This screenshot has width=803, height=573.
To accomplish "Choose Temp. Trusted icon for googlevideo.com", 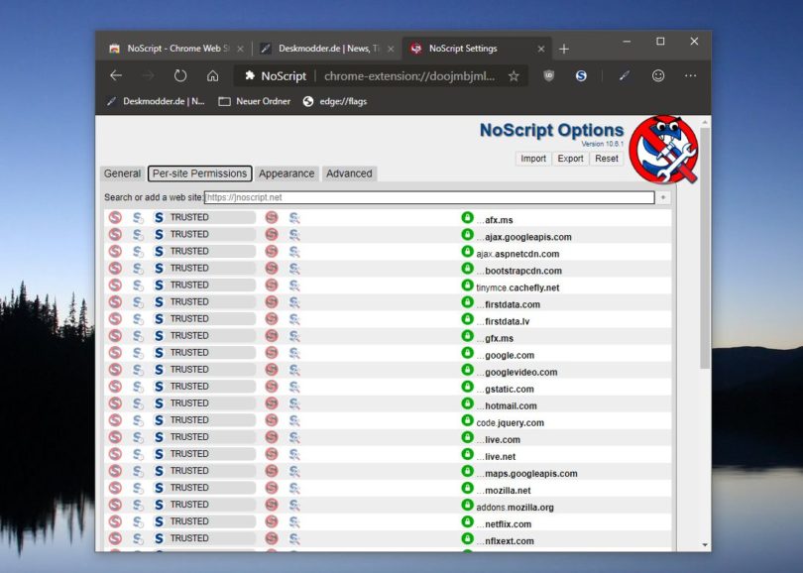I will point(138,370).
